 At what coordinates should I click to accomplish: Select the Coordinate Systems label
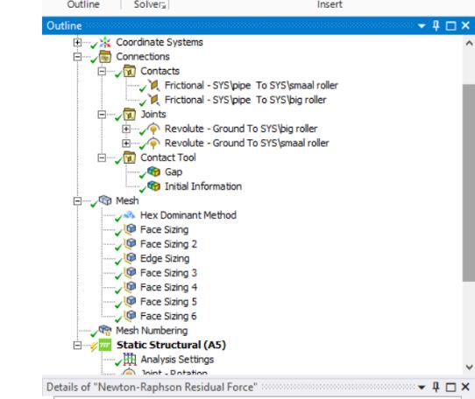pyautogui.click(x=160, y=42)
